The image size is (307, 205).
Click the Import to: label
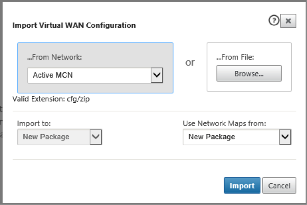34,124
